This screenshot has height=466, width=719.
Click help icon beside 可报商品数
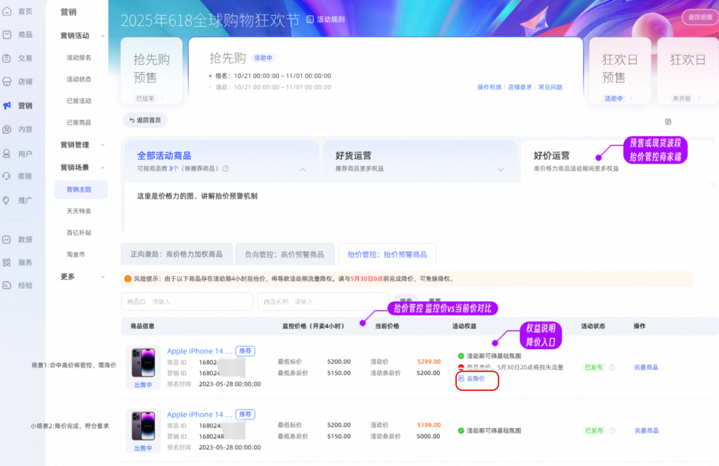point(226,169)
